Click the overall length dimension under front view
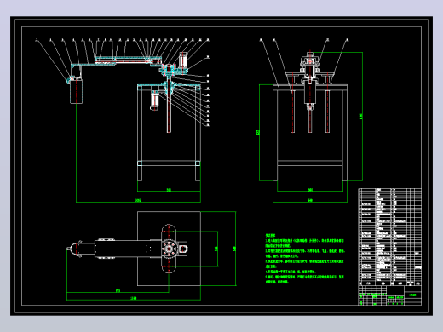Viewport: 443px width, 332px height. click(x=138, y=201)
